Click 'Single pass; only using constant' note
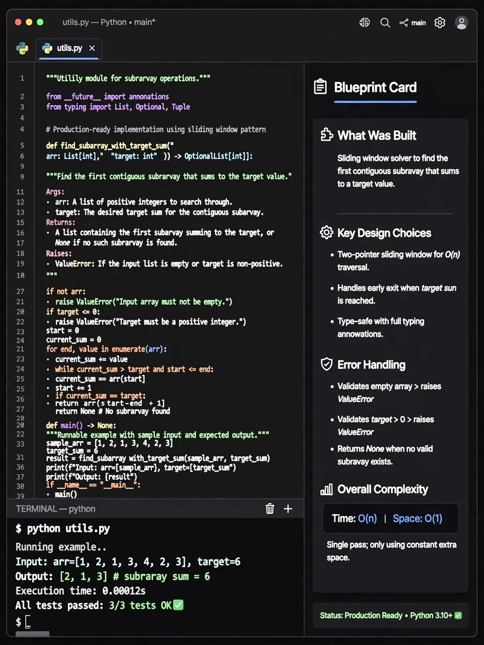 392,551
